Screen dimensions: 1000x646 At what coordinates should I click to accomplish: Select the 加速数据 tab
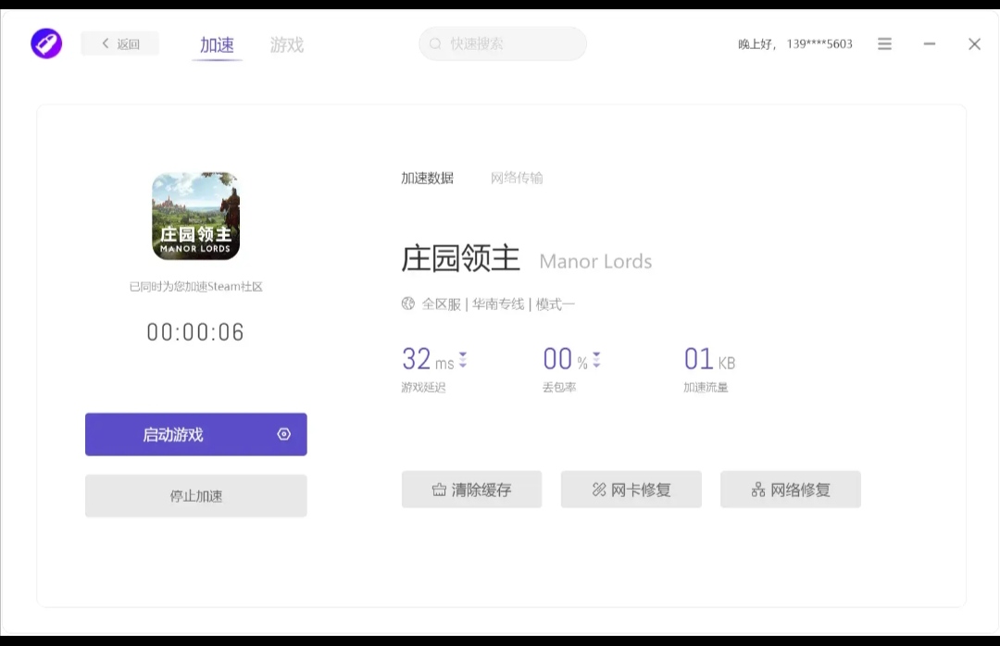click(x=427, y=178)
